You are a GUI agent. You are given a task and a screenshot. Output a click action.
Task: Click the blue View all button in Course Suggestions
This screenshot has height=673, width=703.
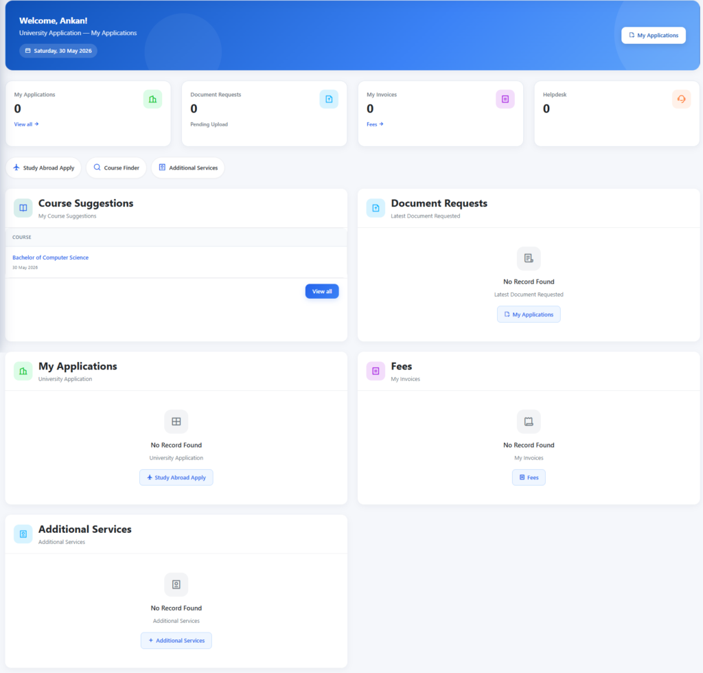click(x=322, y=291)
